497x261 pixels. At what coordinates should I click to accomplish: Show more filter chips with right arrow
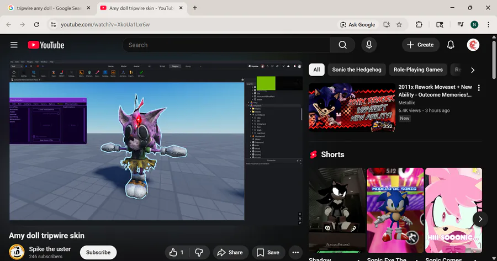(473, 70)
